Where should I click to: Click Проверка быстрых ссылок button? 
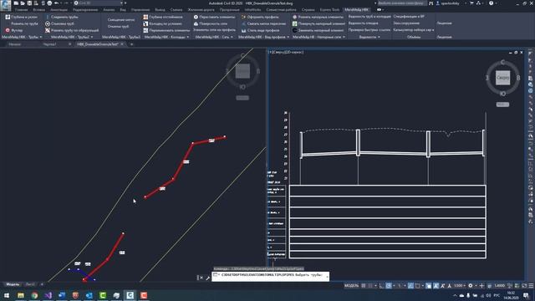click(x=369, y=30)
